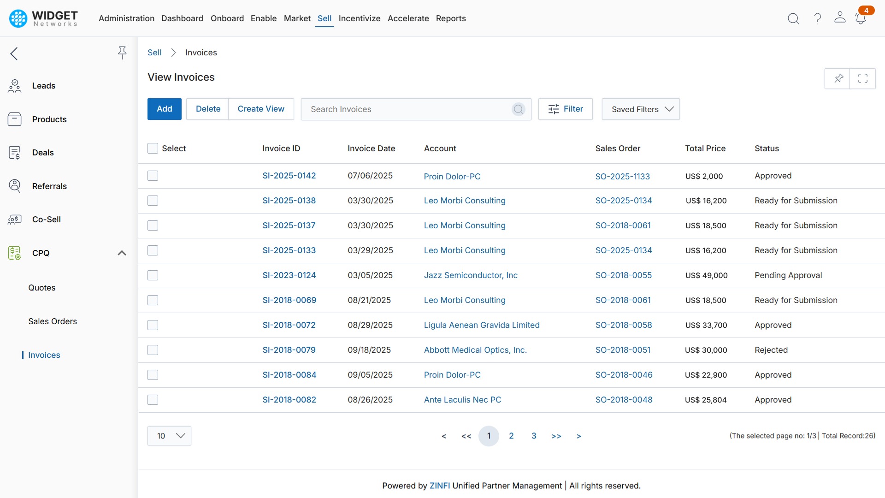Switch to the Market menu tab

[x=297, y=18]
